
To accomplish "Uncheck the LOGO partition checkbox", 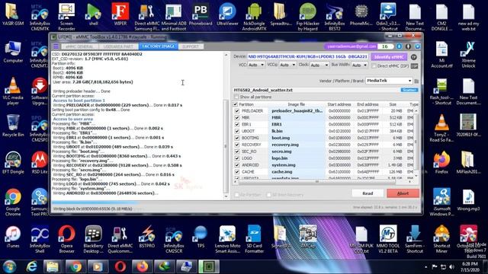I will click(237, 158).
